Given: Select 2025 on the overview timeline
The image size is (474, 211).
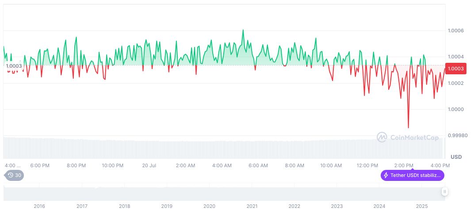Looking at the screenshot, I should pos(422,206).
